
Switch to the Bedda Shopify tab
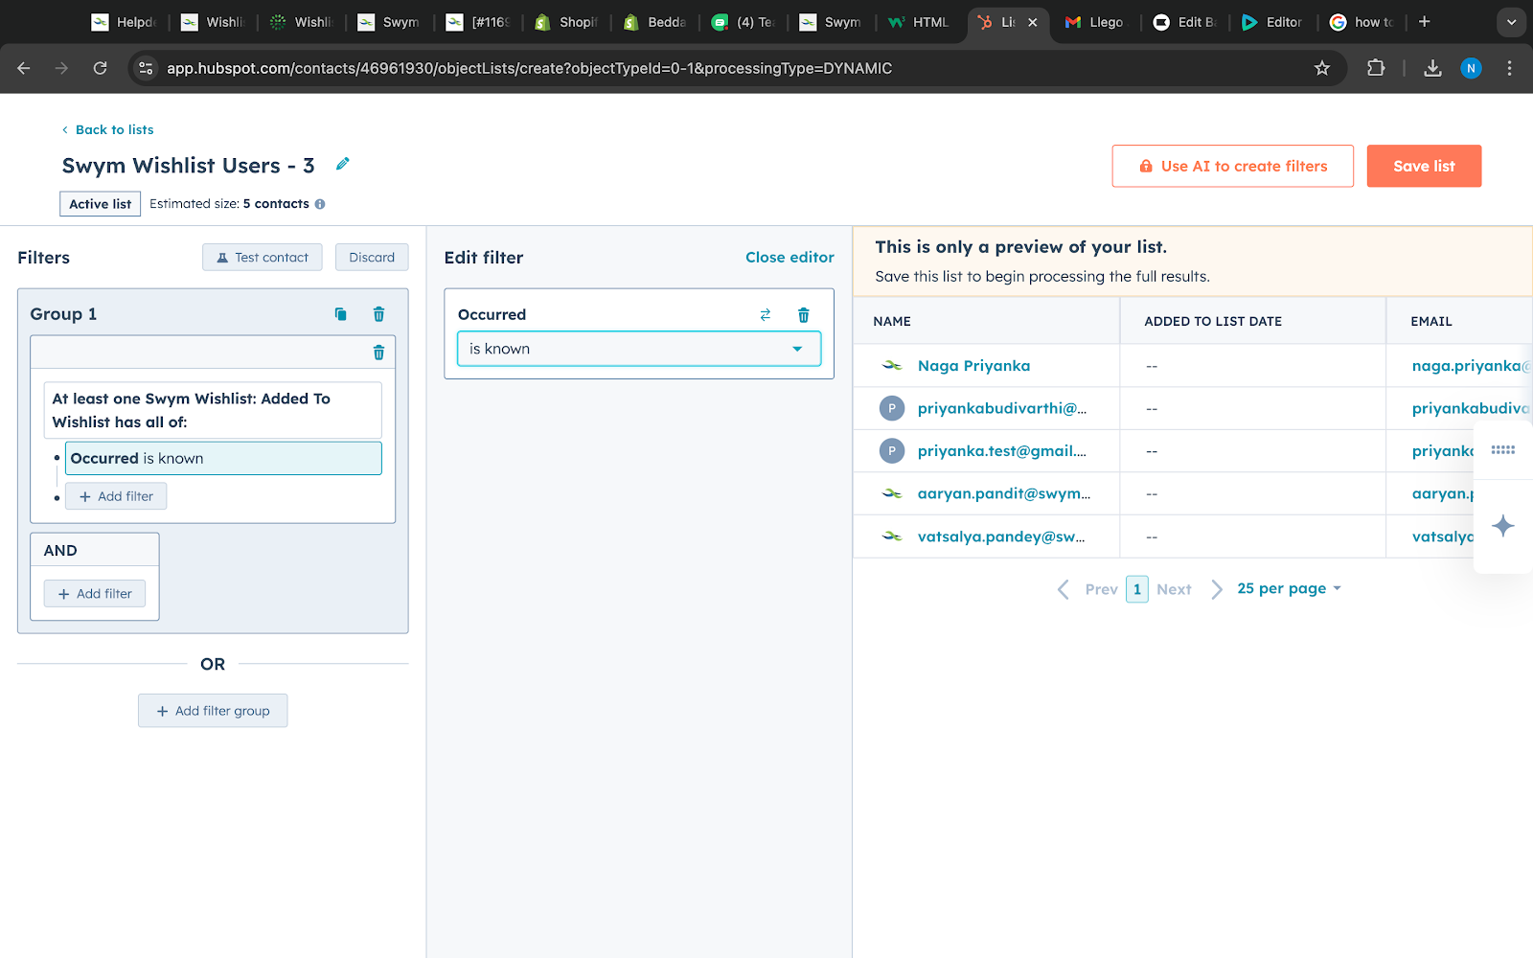655,22
